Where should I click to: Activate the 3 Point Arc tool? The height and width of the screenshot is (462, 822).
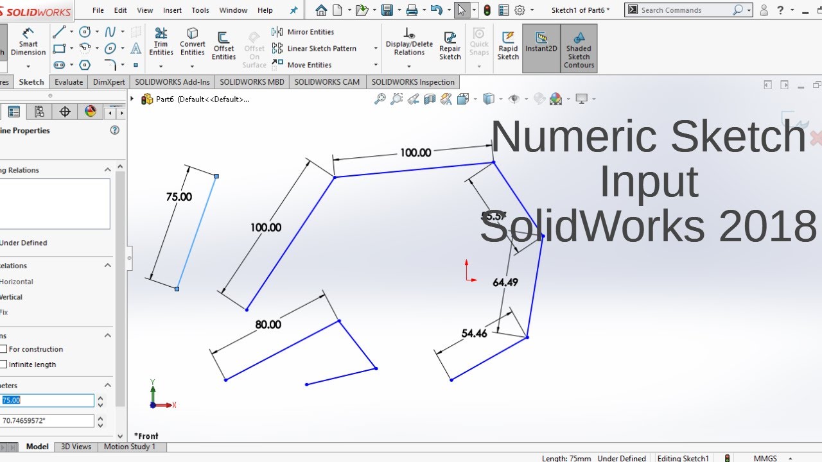pyautogui.click(x=85, y=48)
